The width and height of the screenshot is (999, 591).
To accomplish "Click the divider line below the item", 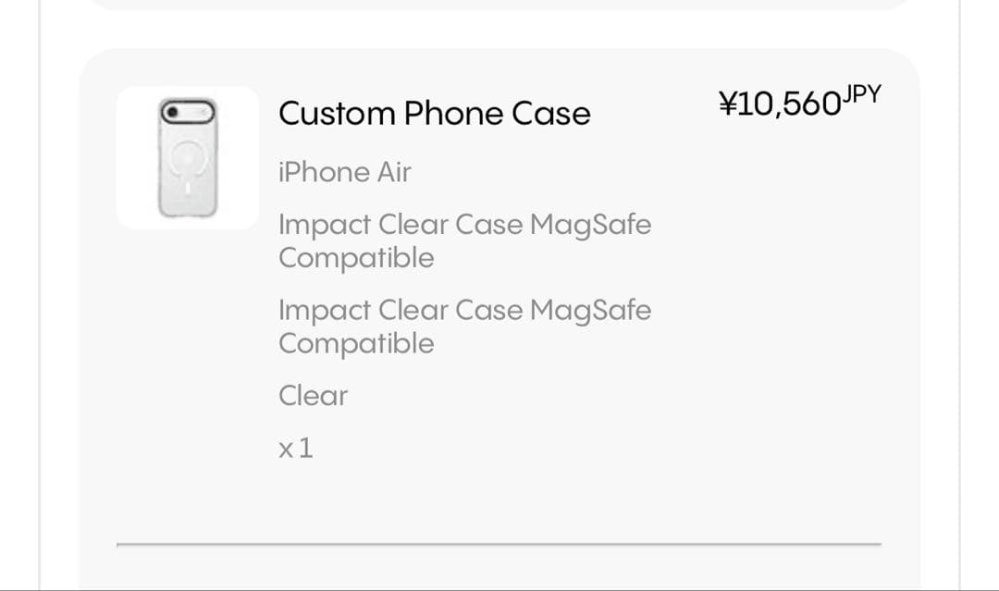I will 499,545.
